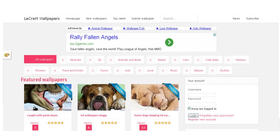Toggle the 'Keep me logged in' checkbox
Viewport: 280px width, 131px height.
(x=189, y=109)
